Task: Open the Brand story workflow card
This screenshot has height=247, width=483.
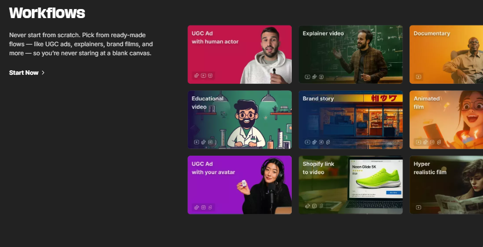Action: coord(351,119)
